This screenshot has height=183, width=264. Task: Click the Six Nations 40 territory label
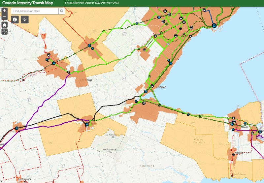tap(112, 136)
